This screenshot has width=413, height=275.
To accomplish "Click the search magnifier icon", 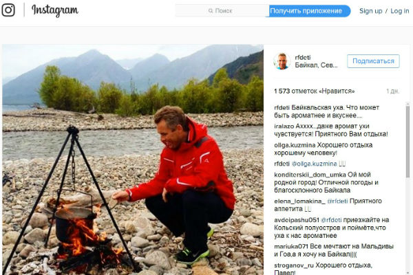I will coord(211,11).
